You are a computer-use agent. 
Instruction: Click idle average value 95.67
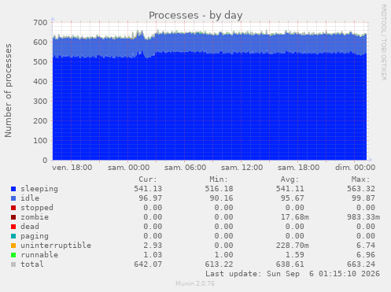tap(292, 198)
